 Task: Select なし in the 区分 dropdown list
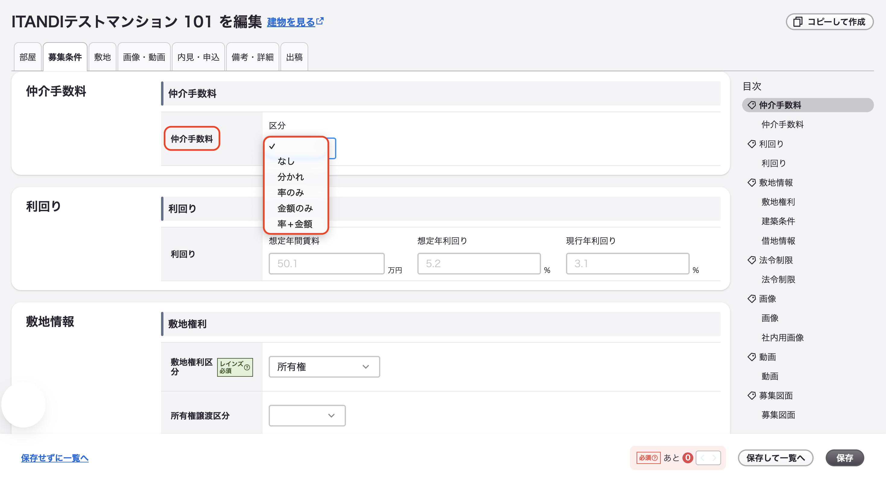click(296, 161)
